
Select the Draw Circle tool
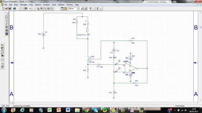pyautogui.click(x=7, y=20)
